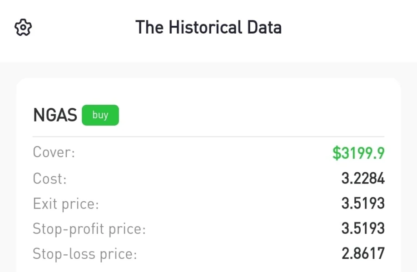Select the 2.8617 stop-loss value
Image resolution: width=417 pixels, height=272 pixels.
(363, 254)
